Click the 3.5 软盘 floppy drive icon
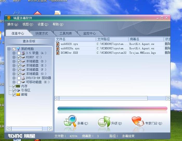 coord(23,53)
